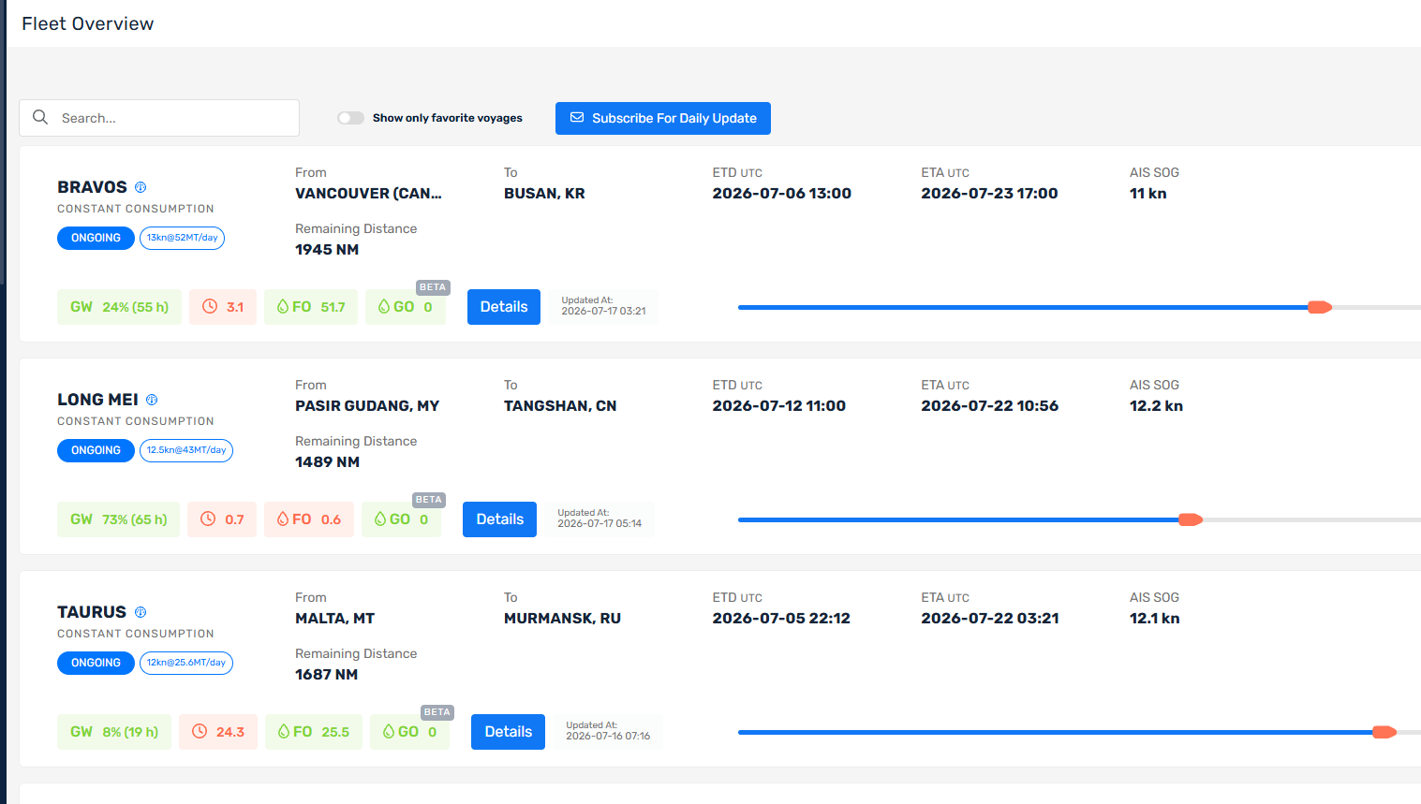Click ETD value 2026-07-06 13:00

pyautogui.click(x=782, y=194)
